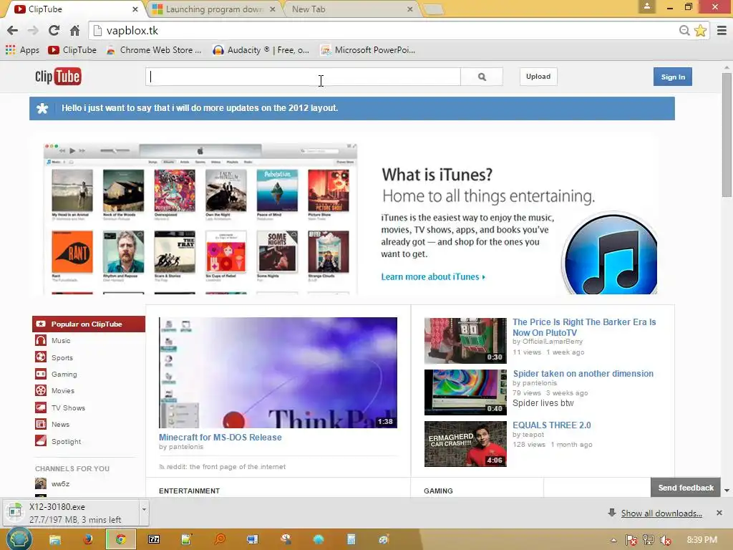This screenshot has width=733, height=550.
Task: Open the Microsoft PowerPoint bookmark
Action: coord(369,50)
